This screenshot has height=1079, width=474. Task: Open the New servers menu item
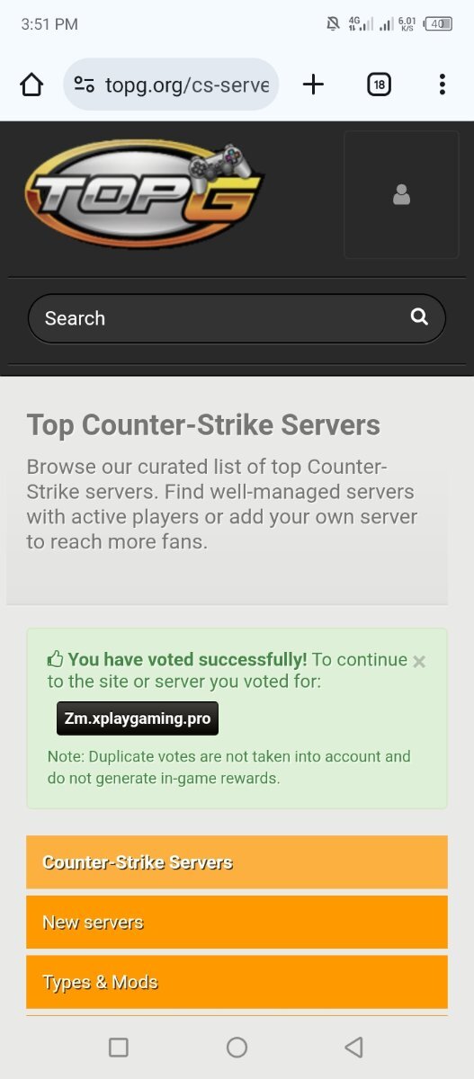click(x=237, y=922)
